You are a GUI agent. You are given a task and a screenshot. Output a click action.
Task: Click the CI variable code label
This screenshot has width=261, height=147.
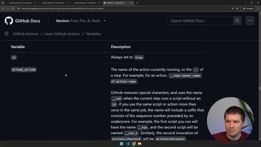[x=14, y=58]
